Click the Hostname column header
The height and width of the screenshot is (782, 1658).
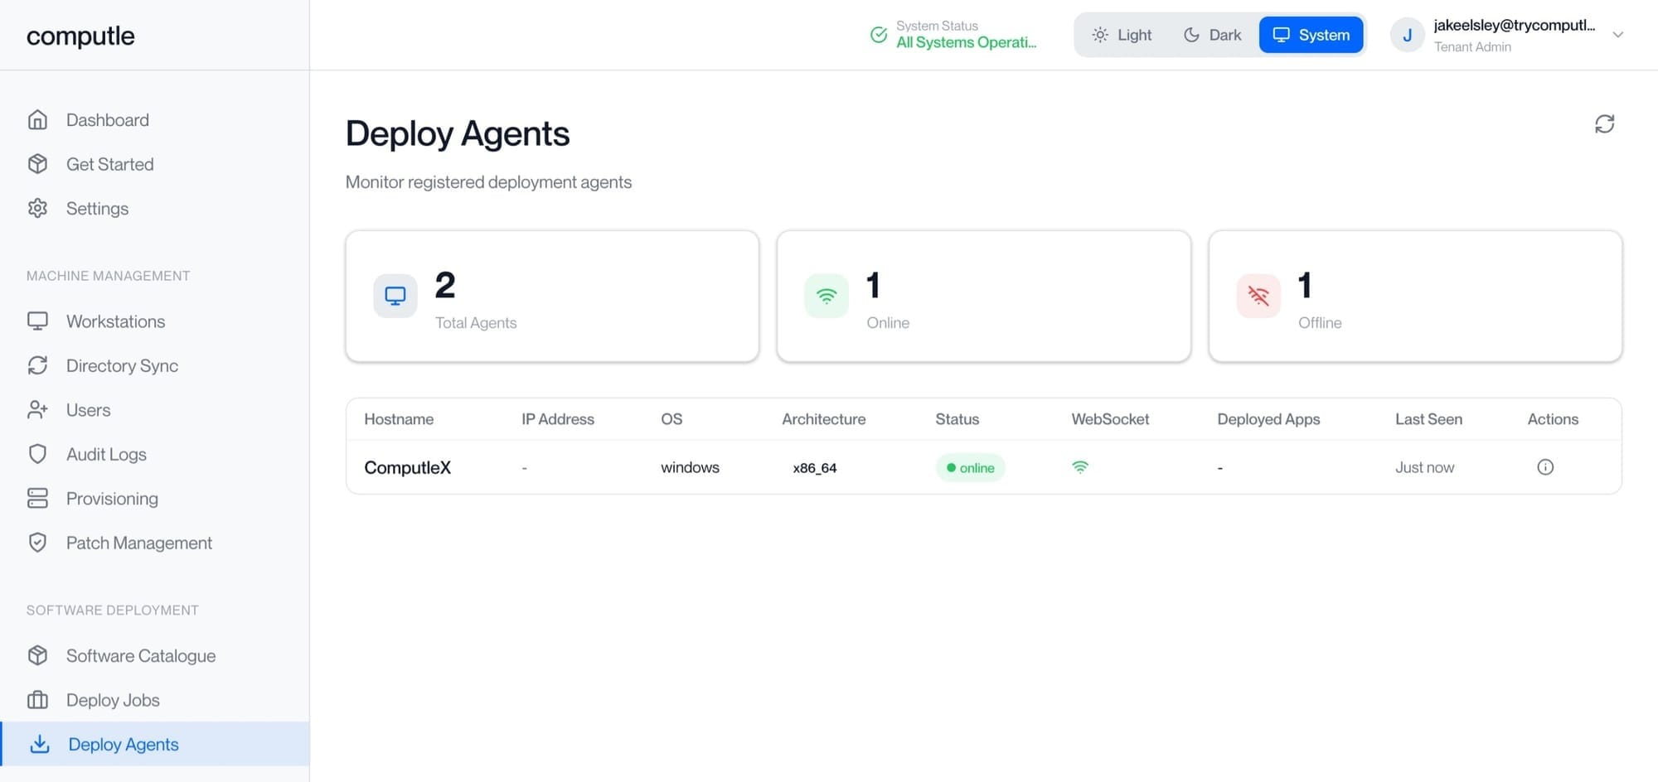tap(399, 419)
